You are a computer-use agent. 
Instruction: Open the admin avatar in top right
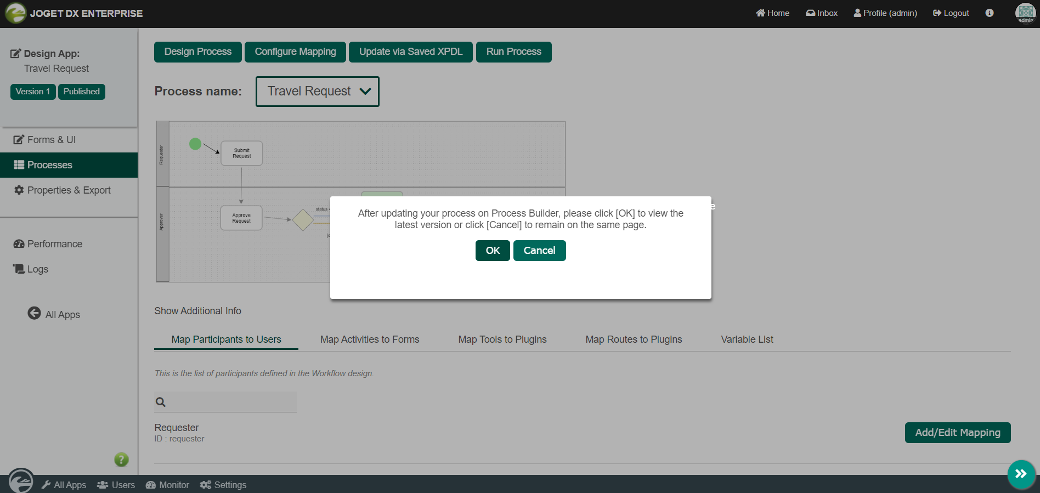pyautogui.click(x=1025, y=13)
